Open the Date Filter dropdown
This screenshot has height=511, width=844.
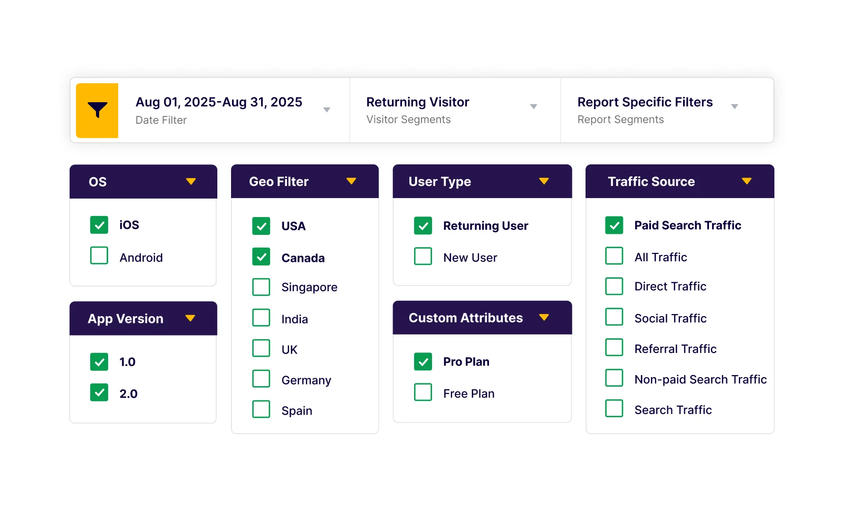(327, 110)
